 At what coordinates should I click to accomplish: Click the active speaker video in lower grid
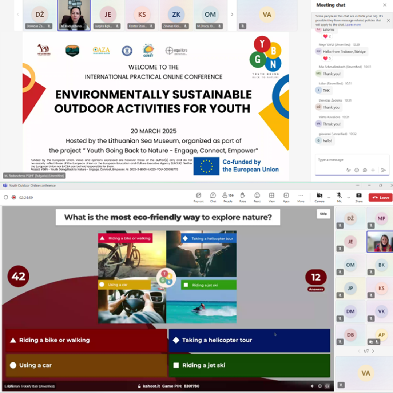380,242
